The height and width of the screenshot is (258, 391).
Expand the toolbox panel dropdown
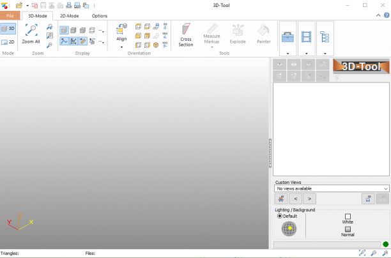point(287,54)
